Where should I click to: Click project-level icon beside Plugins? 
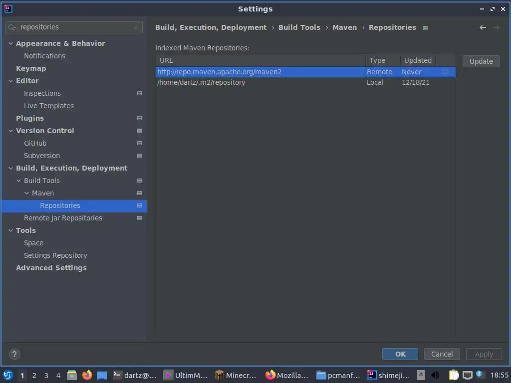(140, 118)
